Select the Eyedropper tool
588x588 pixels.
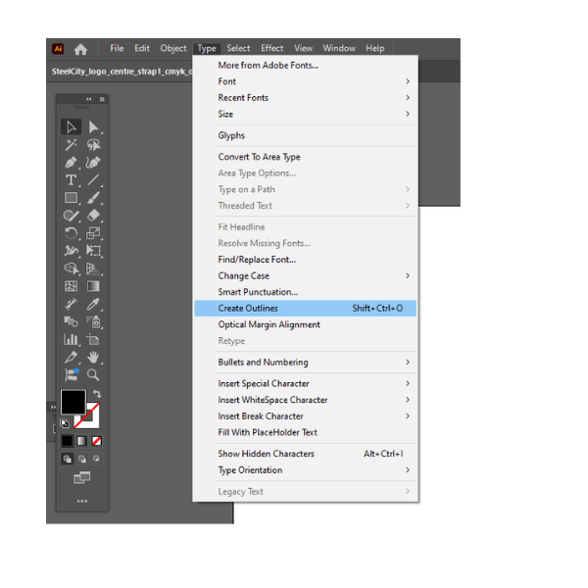pos(93,304)
